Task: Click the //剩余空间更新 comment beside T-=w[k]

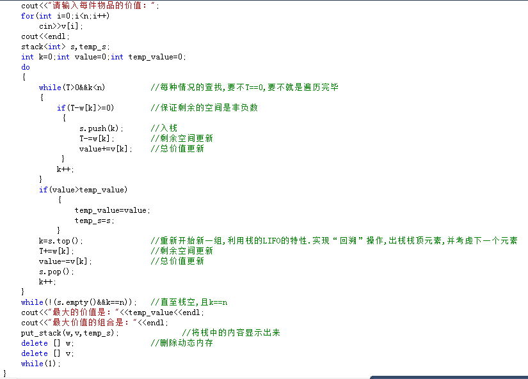Action: point(182,138)
